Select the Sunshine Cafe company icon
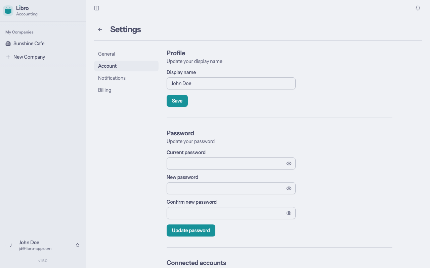Viewport: 430px width, 268px height. pos(8,44)
